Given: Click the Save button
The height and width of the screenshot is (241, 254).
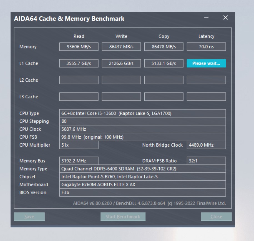Looking at the screenshot, I should [29, 217].
